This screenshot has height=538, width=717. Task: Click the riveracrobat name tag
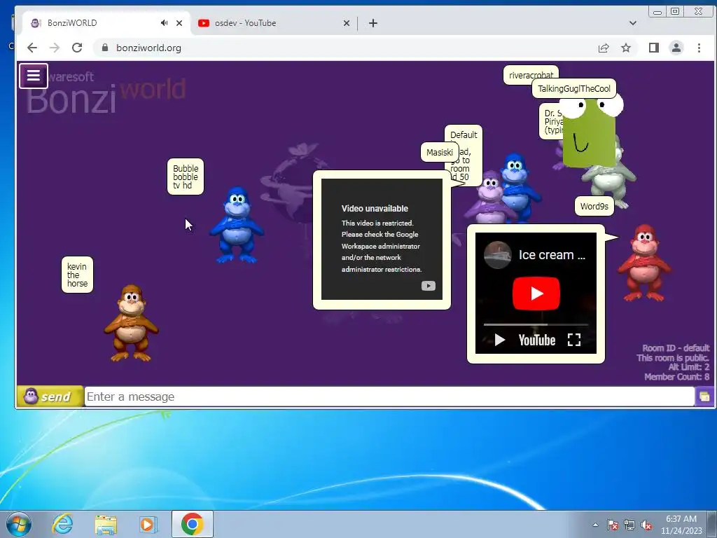coord(531,75)
